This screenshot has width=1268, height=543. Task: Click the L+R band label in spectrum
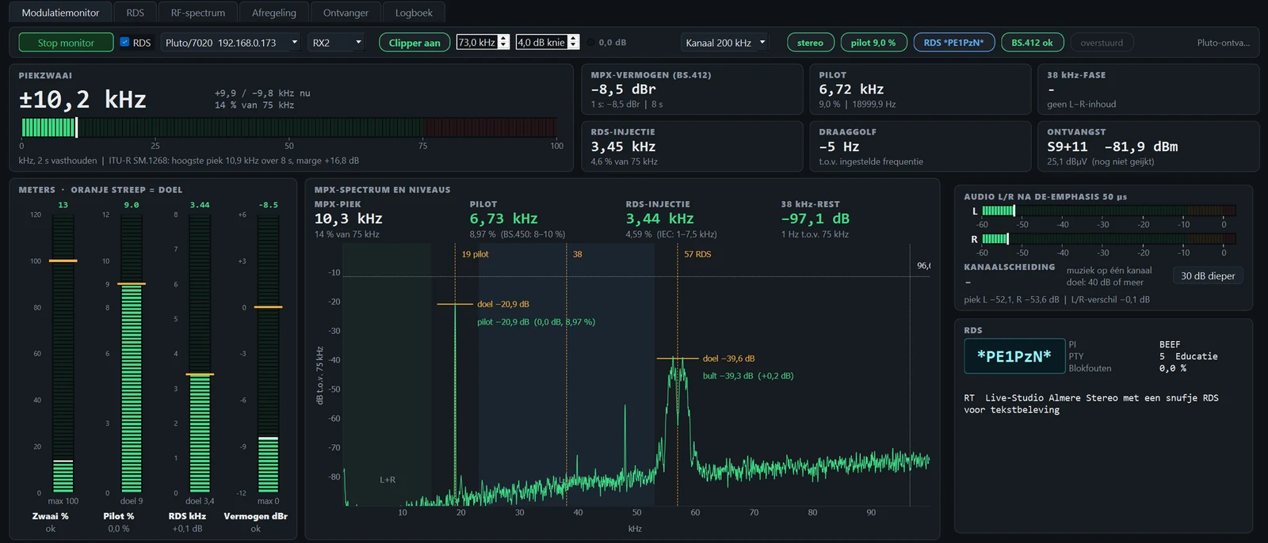[x=388, y=480]
